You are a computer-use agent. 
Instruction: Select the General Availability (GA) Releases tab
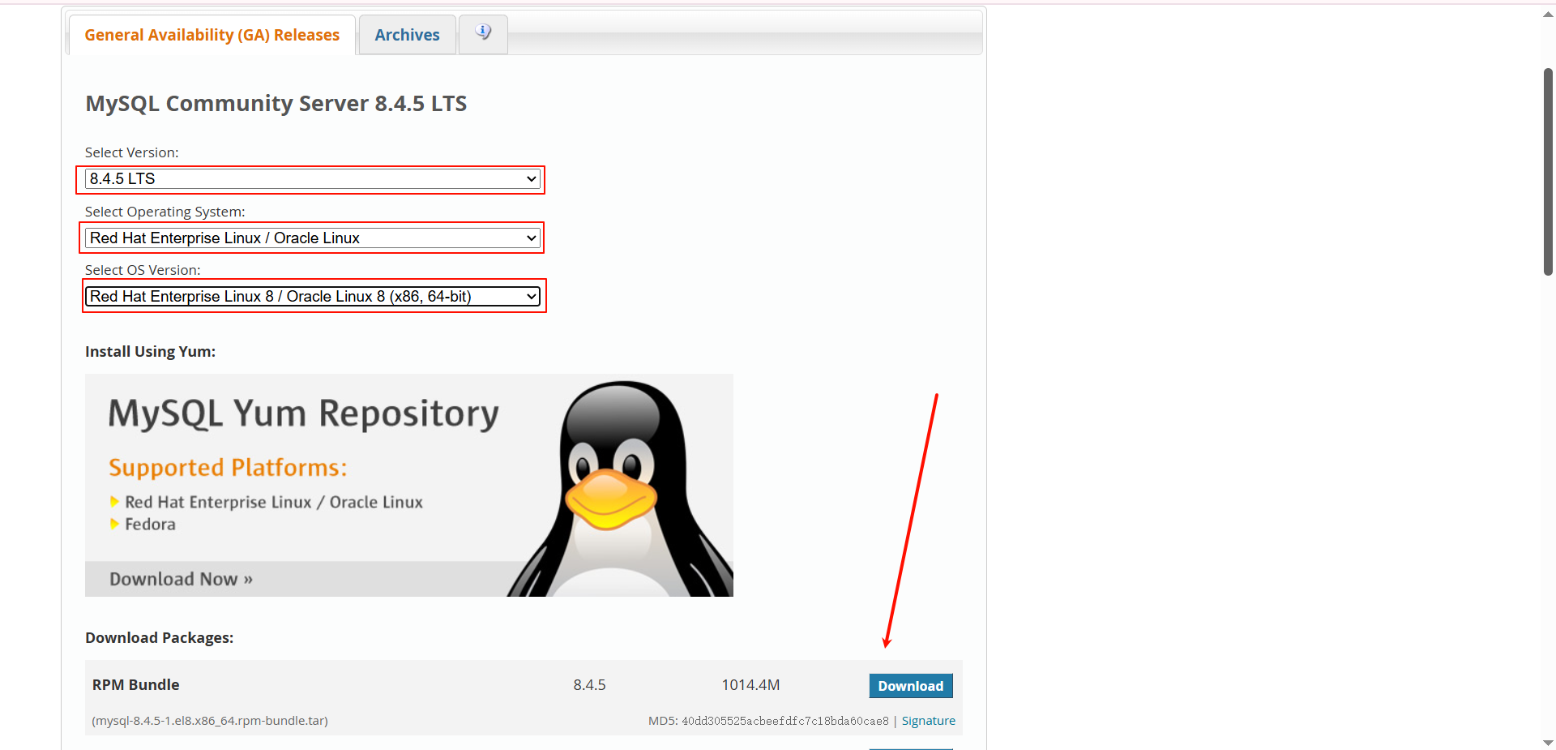coord(212,34)
